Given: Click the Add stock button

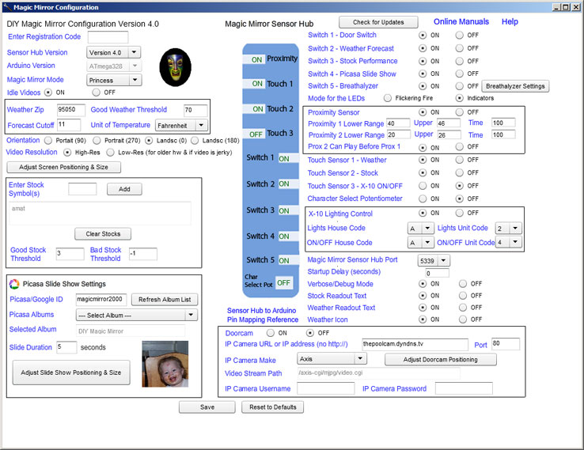Looking at the screenshot, I should click(x=124, y=189).
